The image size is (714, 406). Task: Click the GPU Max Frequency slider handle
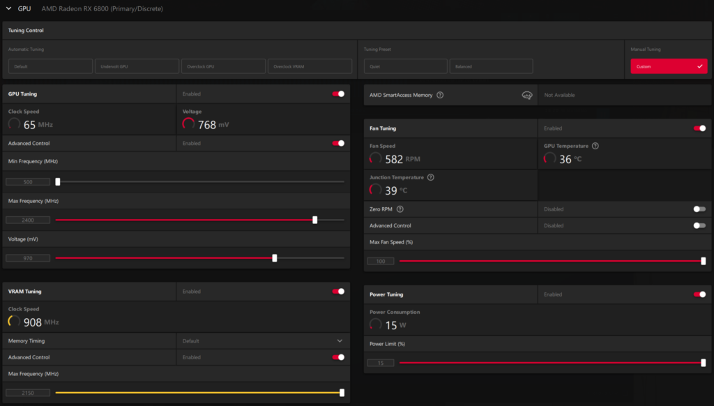tap(314, 220)
